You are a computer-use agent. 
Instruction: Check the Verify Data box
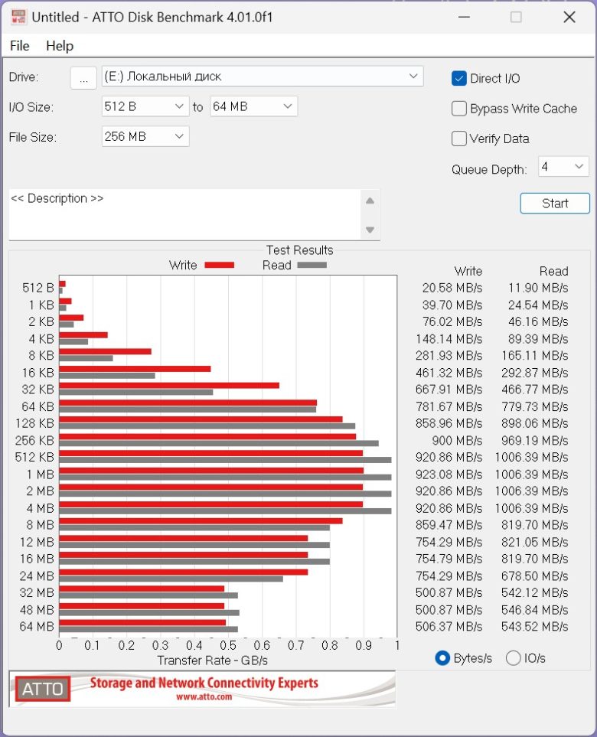458,139
